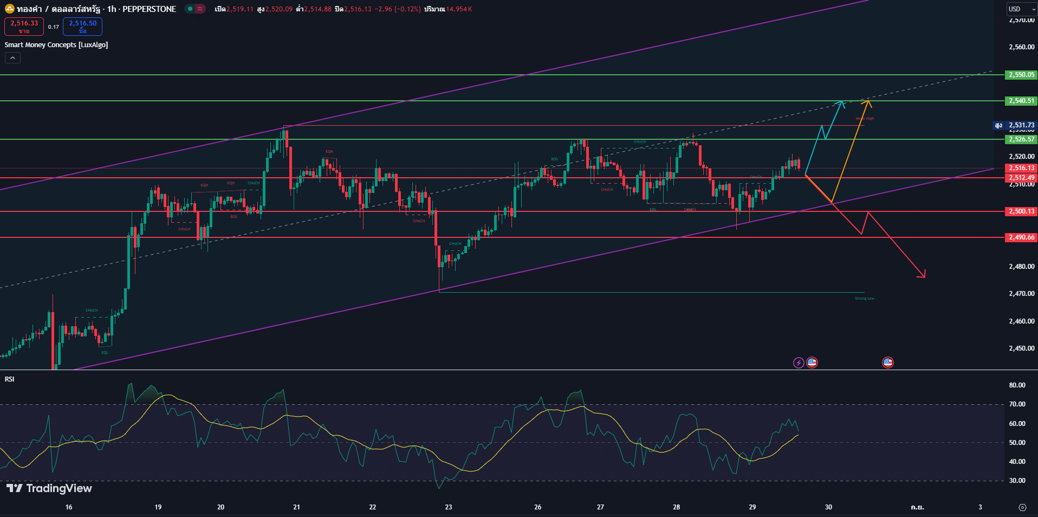Open the purple lightning event icon
The image size is (1038, 517).
[x=799, y=363]
